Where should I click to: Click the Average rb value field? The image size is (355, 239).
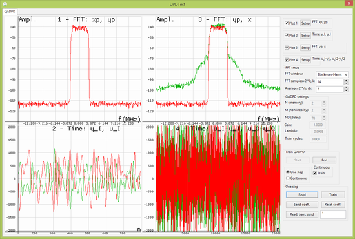(x=330, y=89)
